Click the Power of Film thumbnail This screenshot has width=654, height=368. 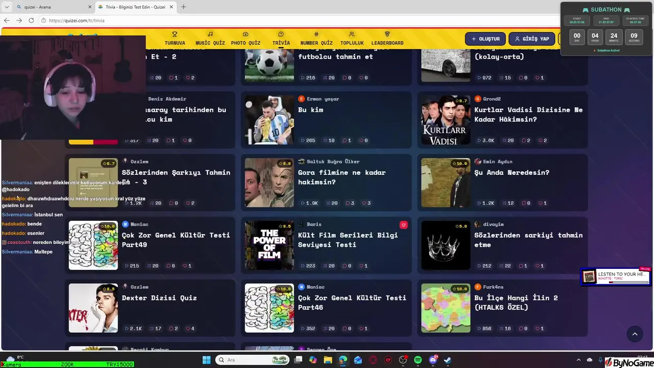tap(269, 245)
